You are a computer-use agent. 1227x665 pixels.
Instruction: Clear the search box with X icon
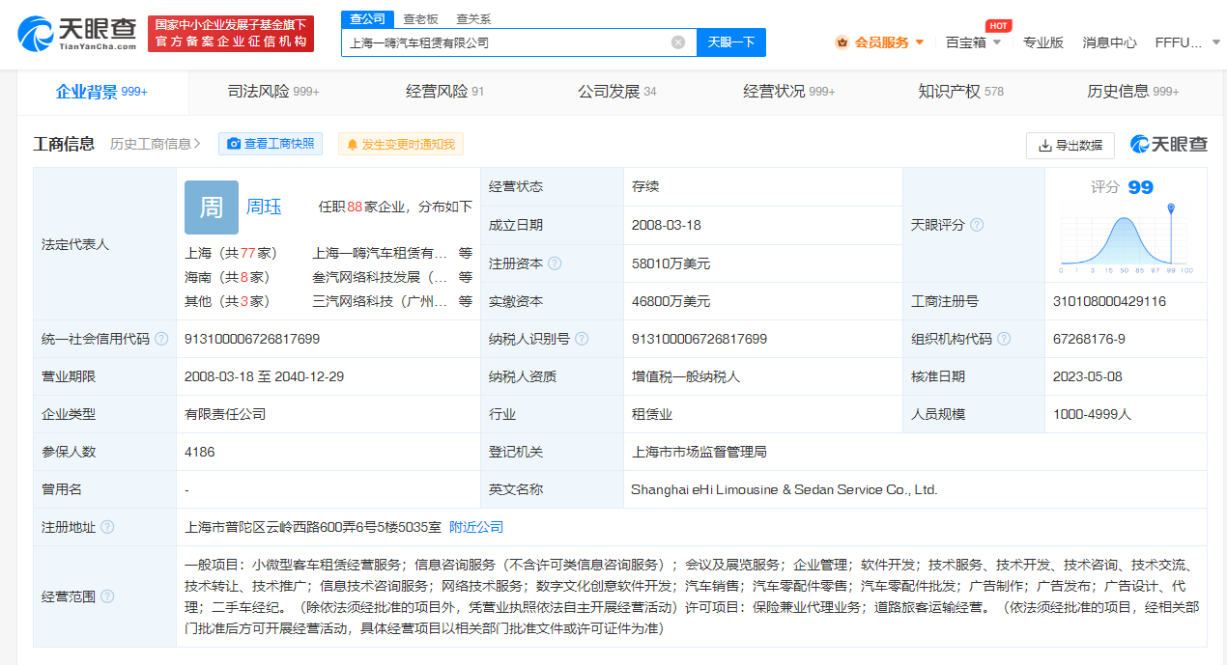(678, 42)
